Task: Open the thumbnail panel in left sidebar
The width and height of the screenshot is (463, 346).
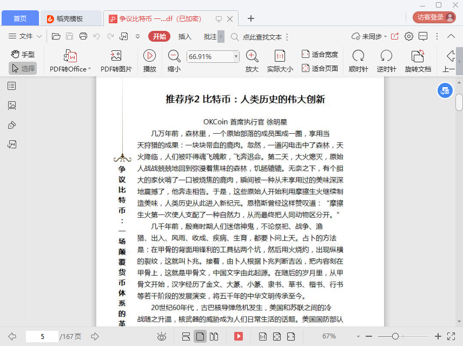Action: pos(12,106)
